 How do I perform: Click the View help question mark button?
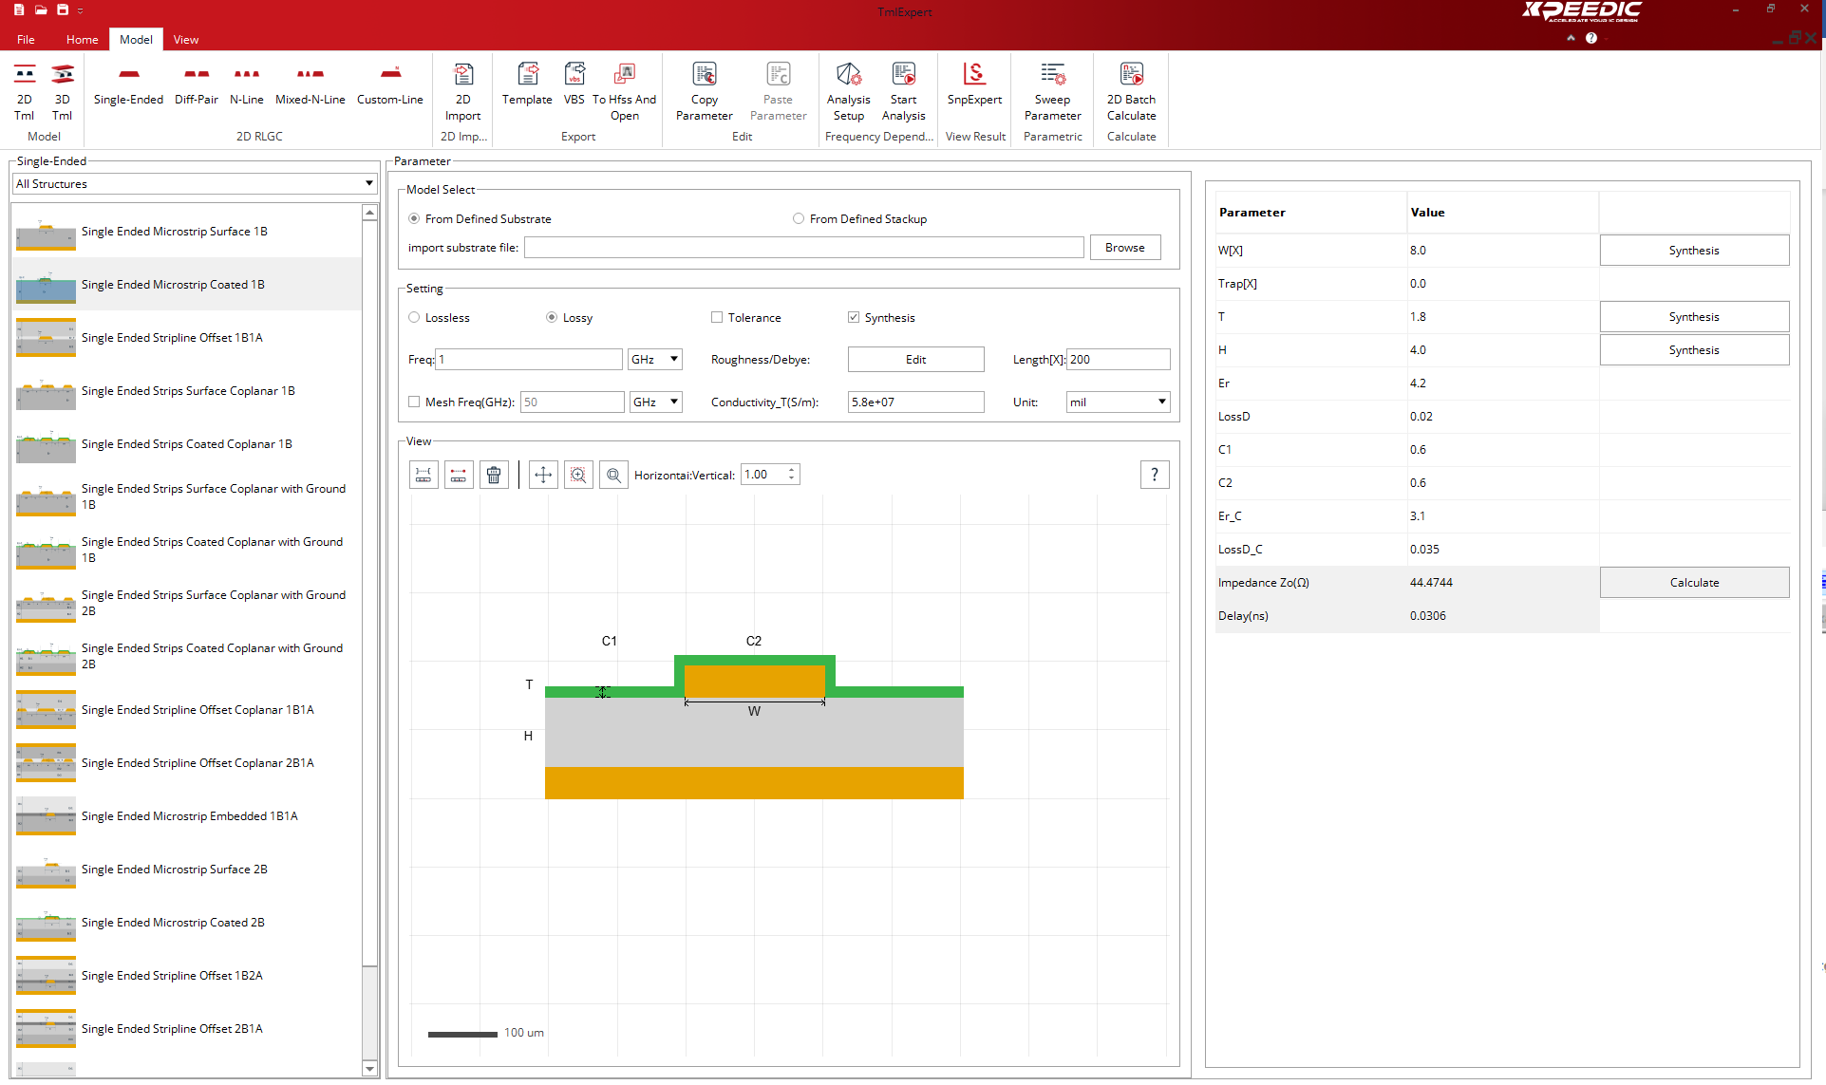tap(1155, 475)
